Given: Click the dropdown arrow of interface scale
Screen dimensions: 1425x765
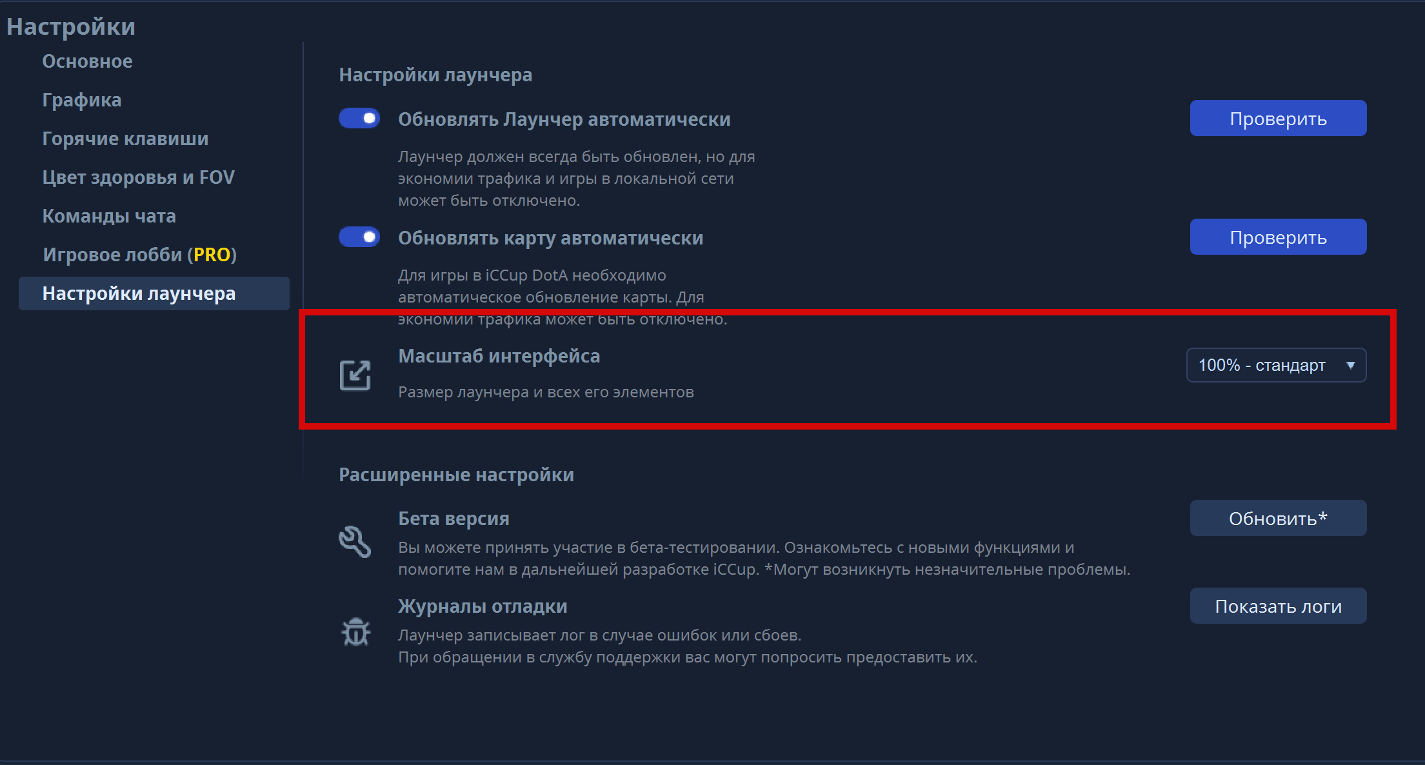Looking at the screenshot, I should coord(1350,365).
